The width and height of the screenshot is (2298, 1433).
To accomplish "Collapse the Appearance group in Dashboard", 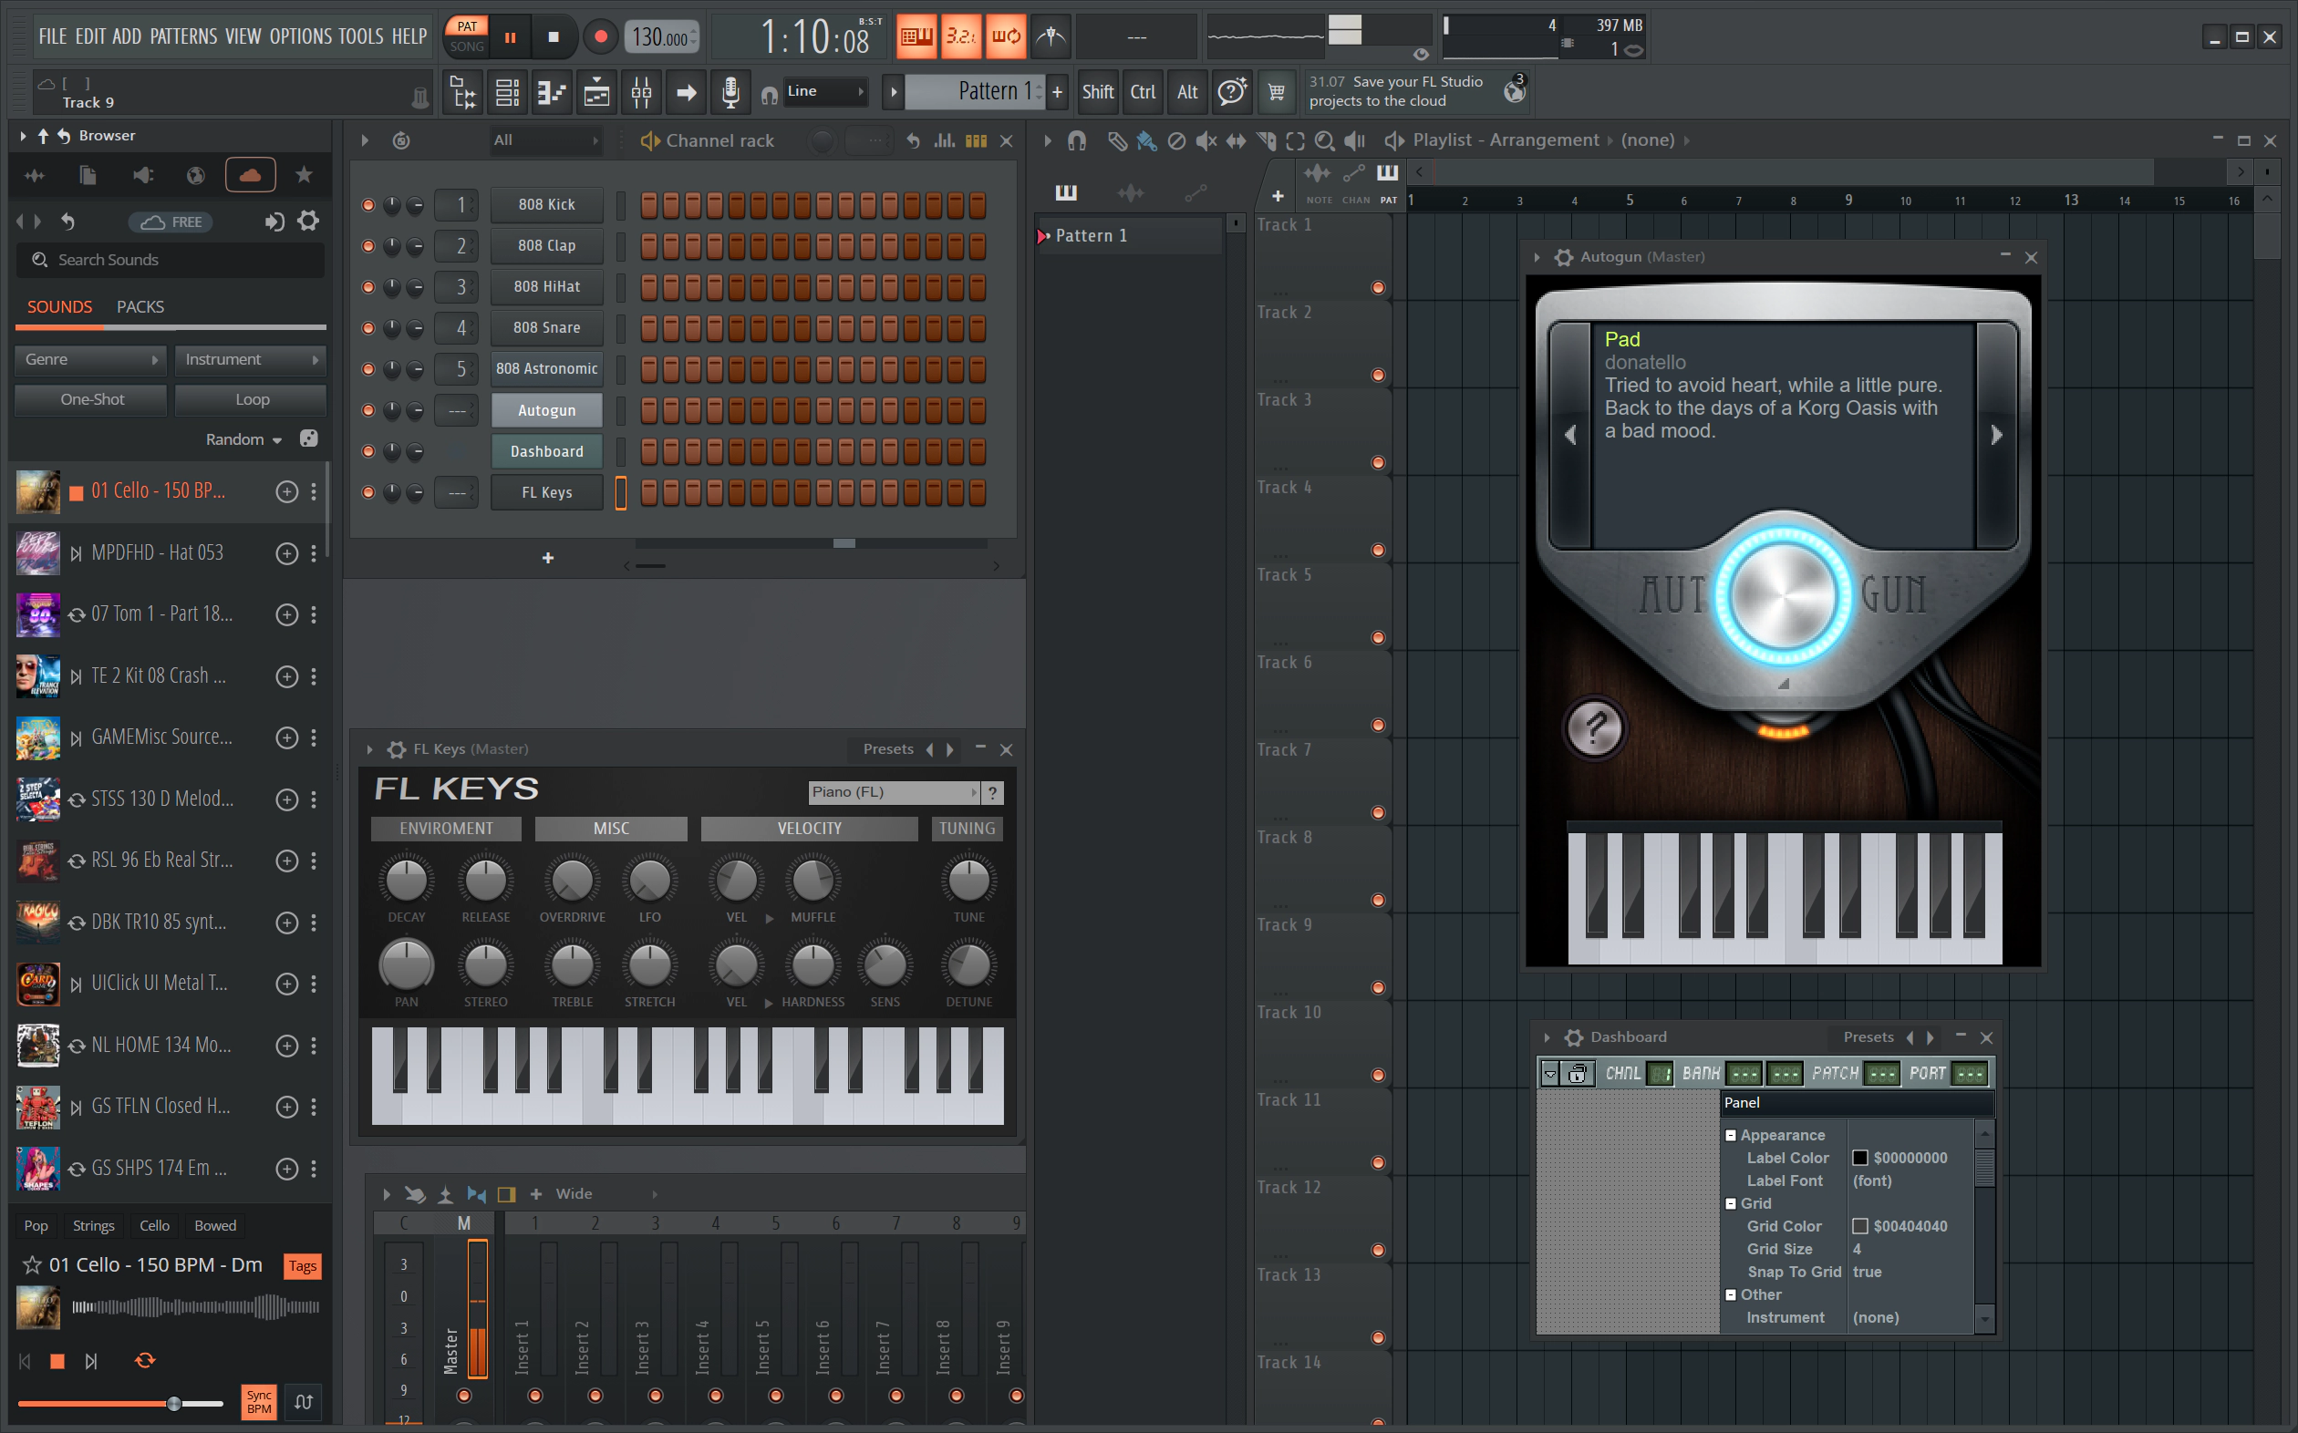I will tap(1730, 1136).
